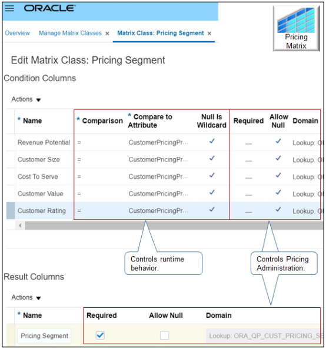Image resolution: width=326 pixels, height=349 pixels.
Task: Select Matrix Class: Pricing Segment tab
Action: coord(161,33)
